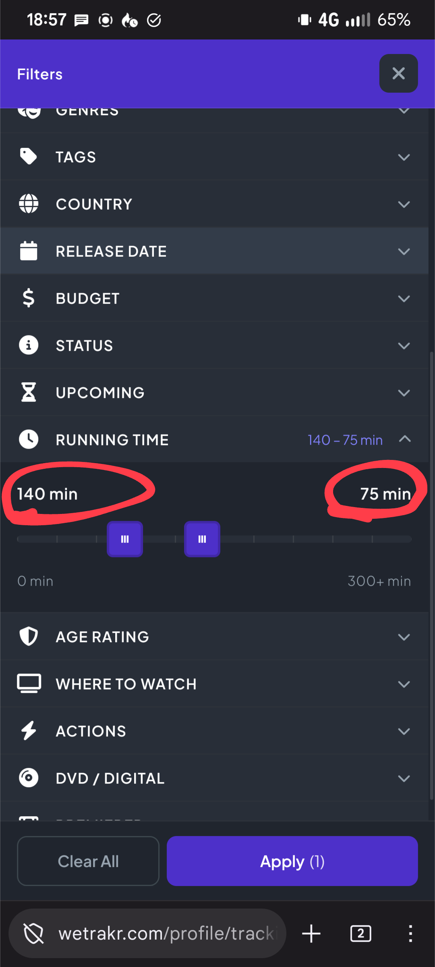Viewport: 435px width, 967px height.
Task: Expand the Budget filter chevron
Action: coord(404,298)
